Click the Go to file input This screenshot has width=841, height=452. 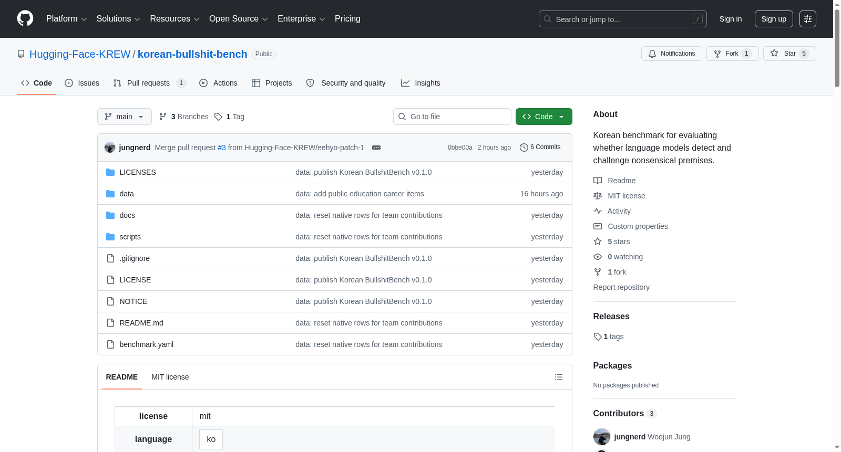452,117
